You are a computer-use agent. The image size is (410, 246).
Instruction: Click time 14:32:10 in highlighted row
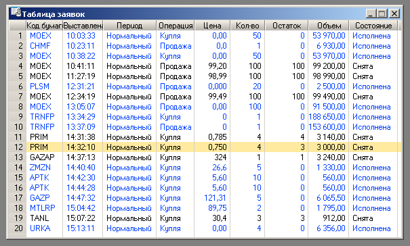[81, 147]
